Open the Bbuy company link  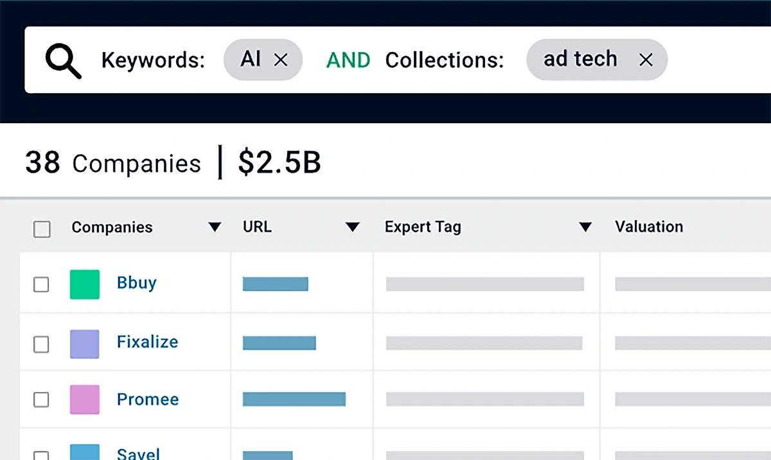(x=137, y=283)
